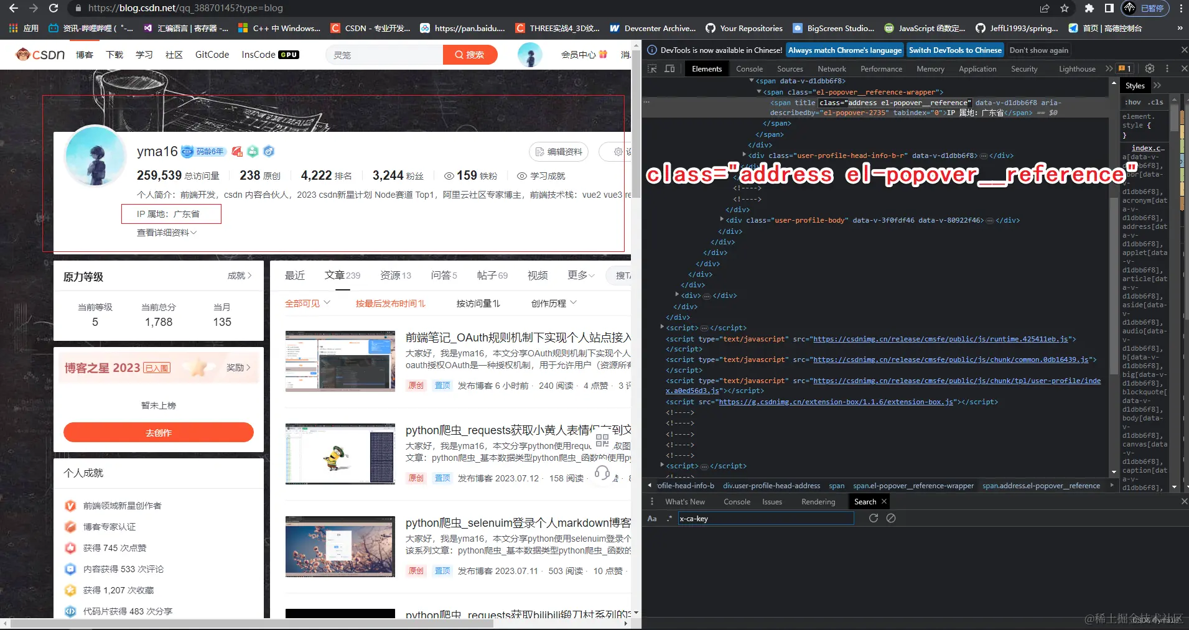Toggle the .cls class editor pane
1189x630 pixels.
click(1156, 102)
